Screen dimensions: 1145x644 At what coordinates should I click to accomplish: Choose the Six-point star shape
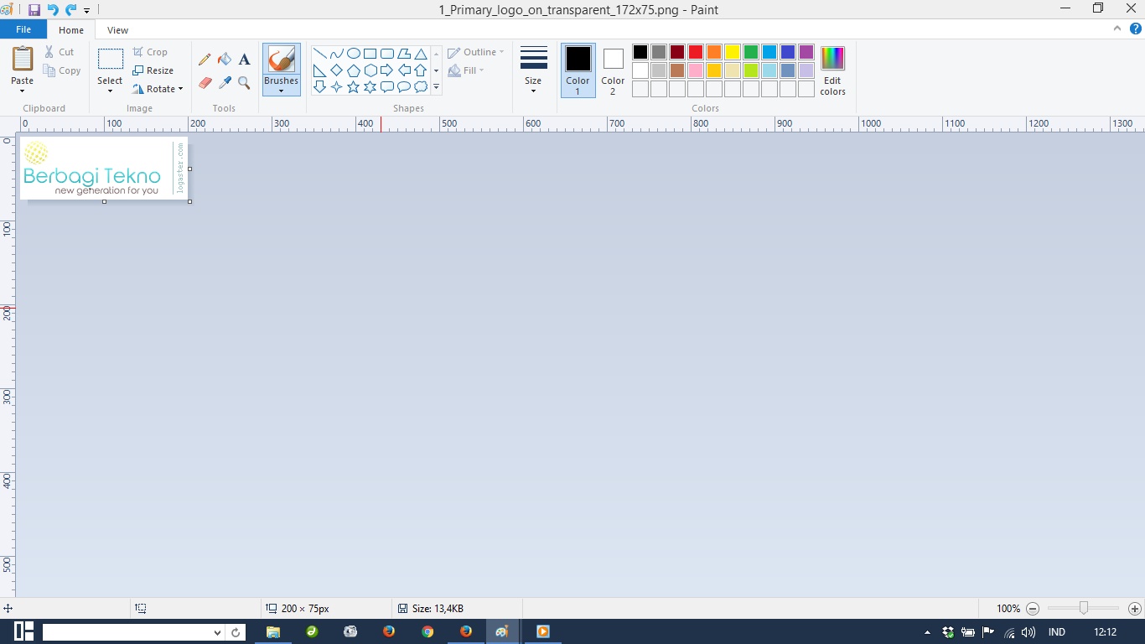point(370,87)
